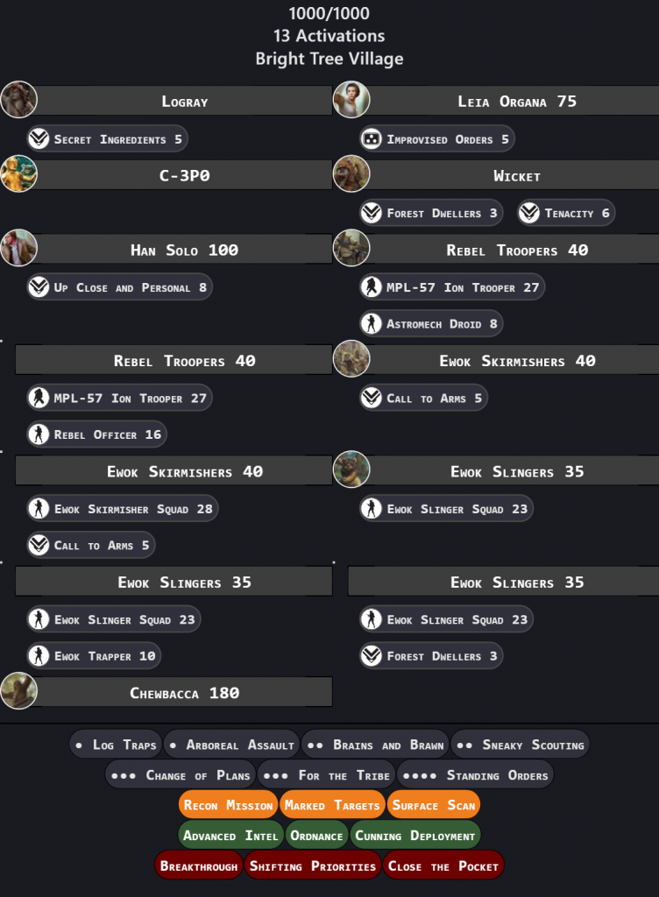The width and height of the screenshot is (659, 897).
Task: Click Wicket's portrait icon
Action: (351, 173)
